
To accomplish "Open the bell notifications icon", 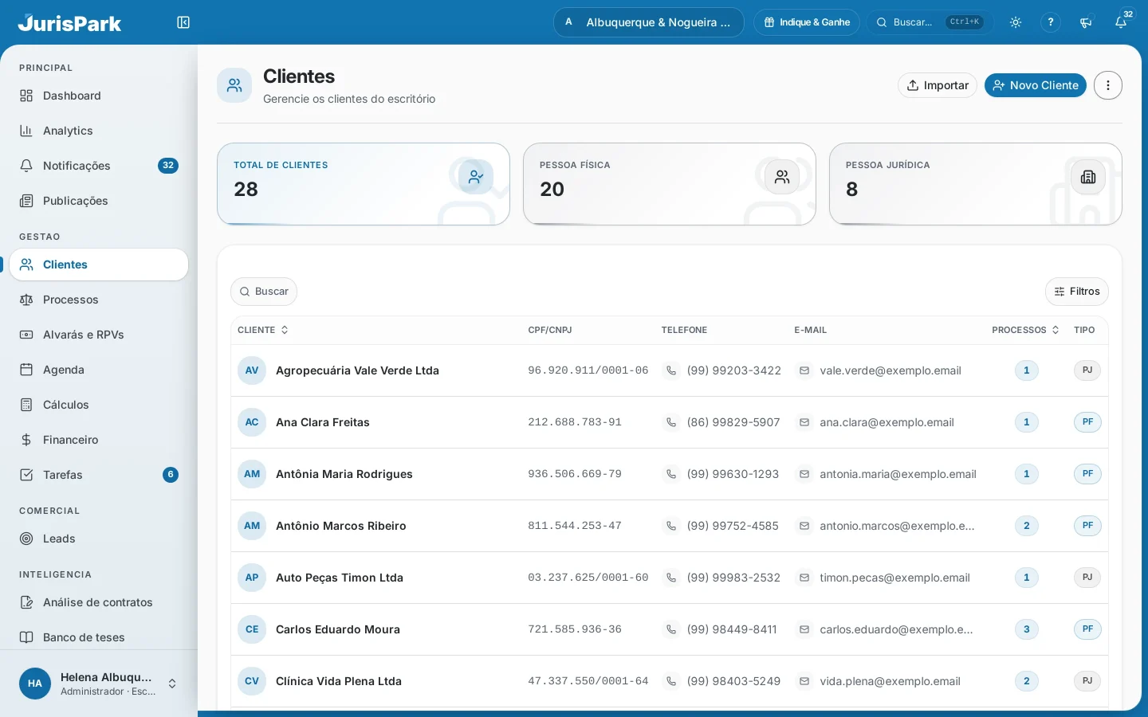I will click(x=1121, y=22).
